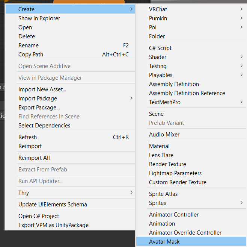Click Copy Path menu entry
247x247 pixels.
(70, 55)
